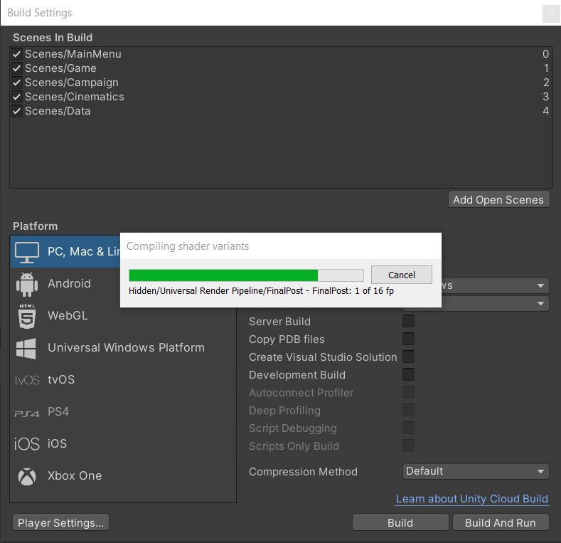
Task: Click the shader compiling progress bar
Action: (246, 275)
